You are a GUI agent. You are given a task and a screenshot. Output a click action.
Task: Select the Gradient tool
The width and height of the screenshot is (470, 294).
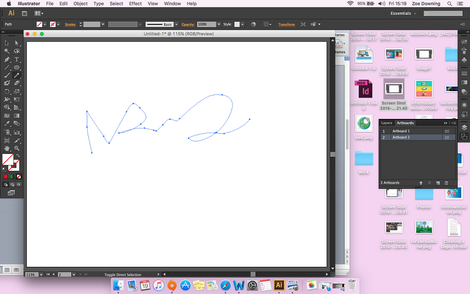(x=17, y=116)
